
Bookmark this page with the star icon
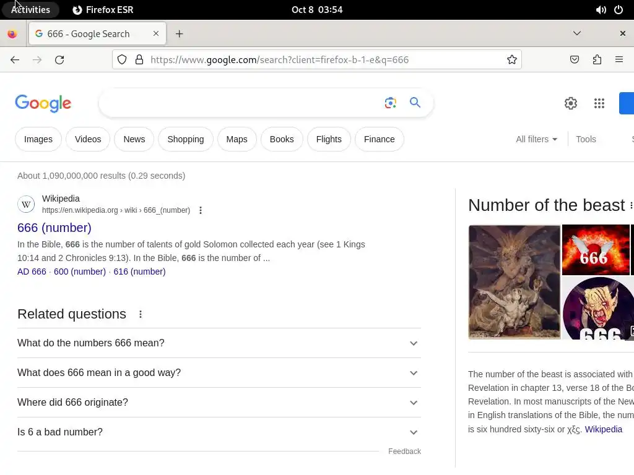click(512, 60)
